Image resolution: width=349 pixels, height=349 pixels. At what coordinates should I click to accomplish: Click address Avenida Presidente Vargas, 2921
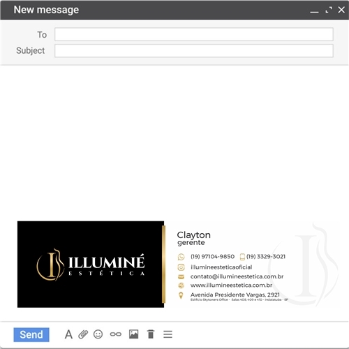pos(235,295)
